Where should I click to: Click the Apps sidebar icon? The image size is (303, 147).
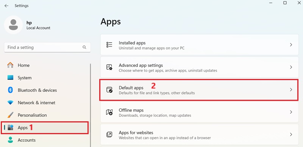10,127
